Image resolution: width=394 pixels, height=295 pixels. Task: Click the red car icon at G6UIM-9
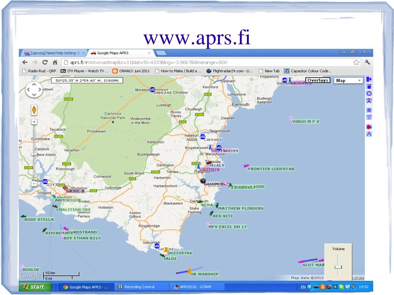(x=203, y=181)
